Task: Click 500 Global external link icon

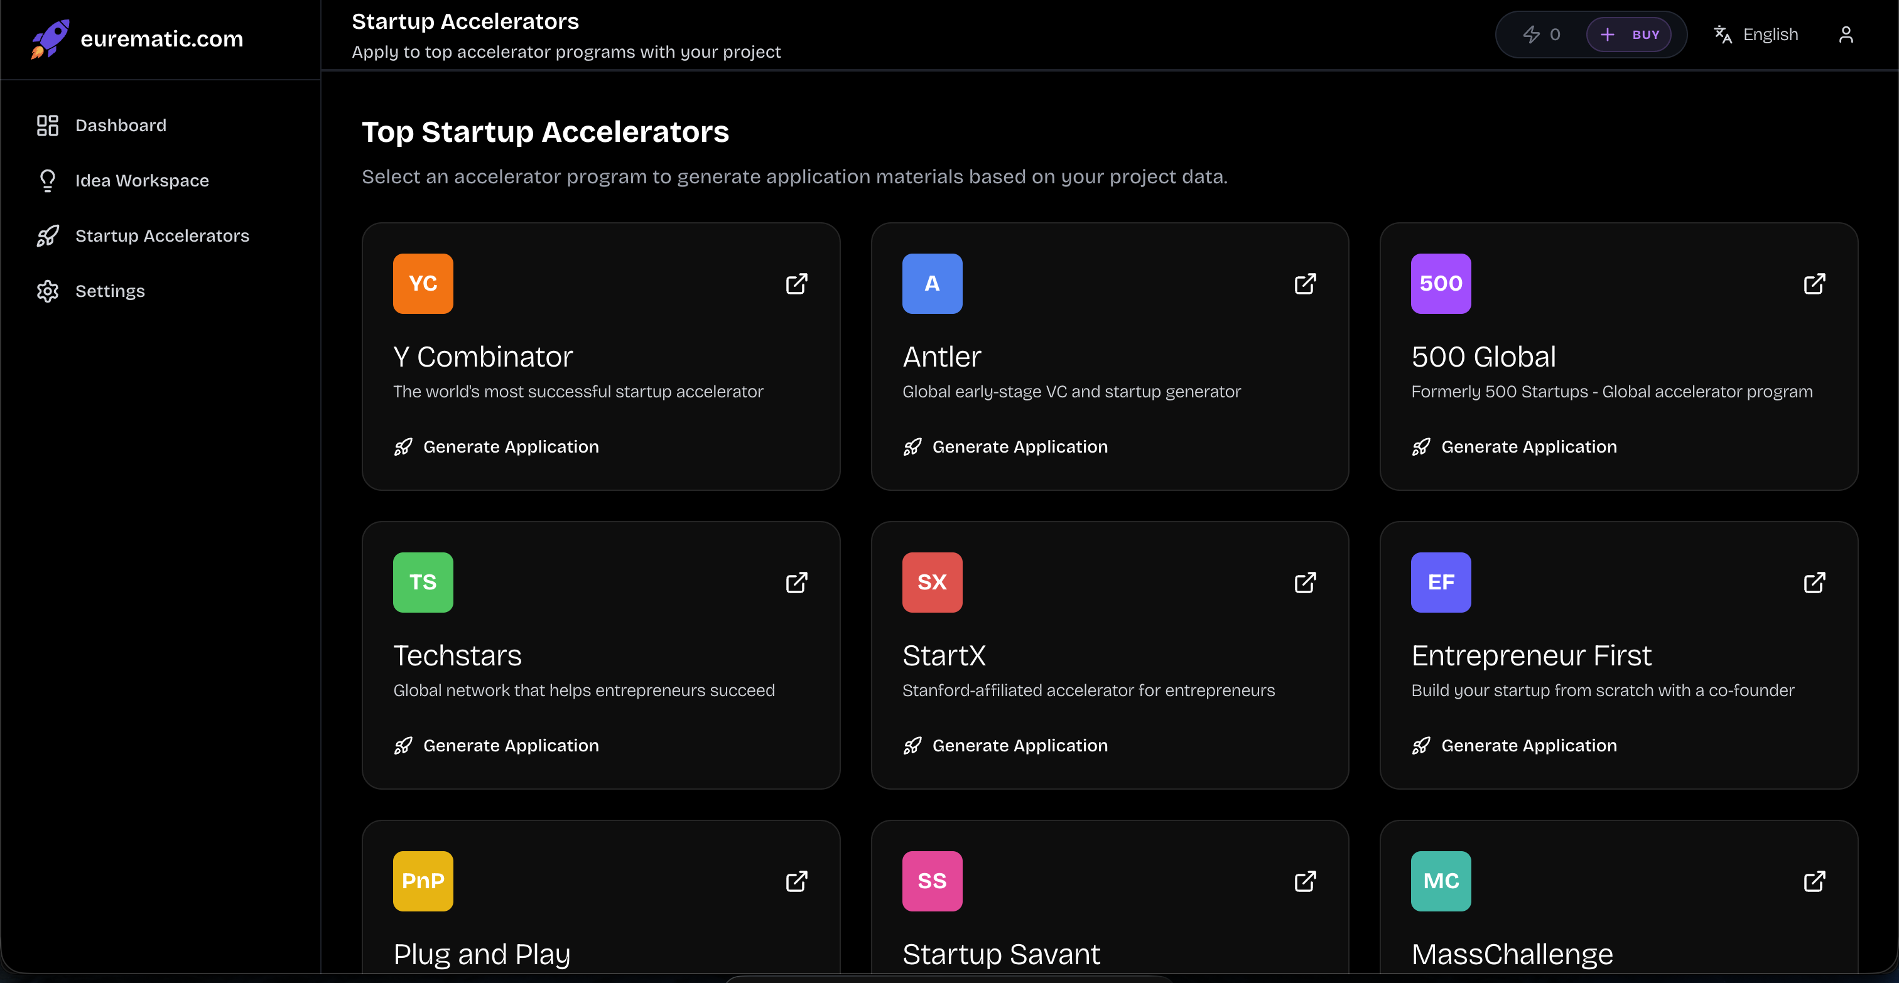Action: pos(1814,284)
